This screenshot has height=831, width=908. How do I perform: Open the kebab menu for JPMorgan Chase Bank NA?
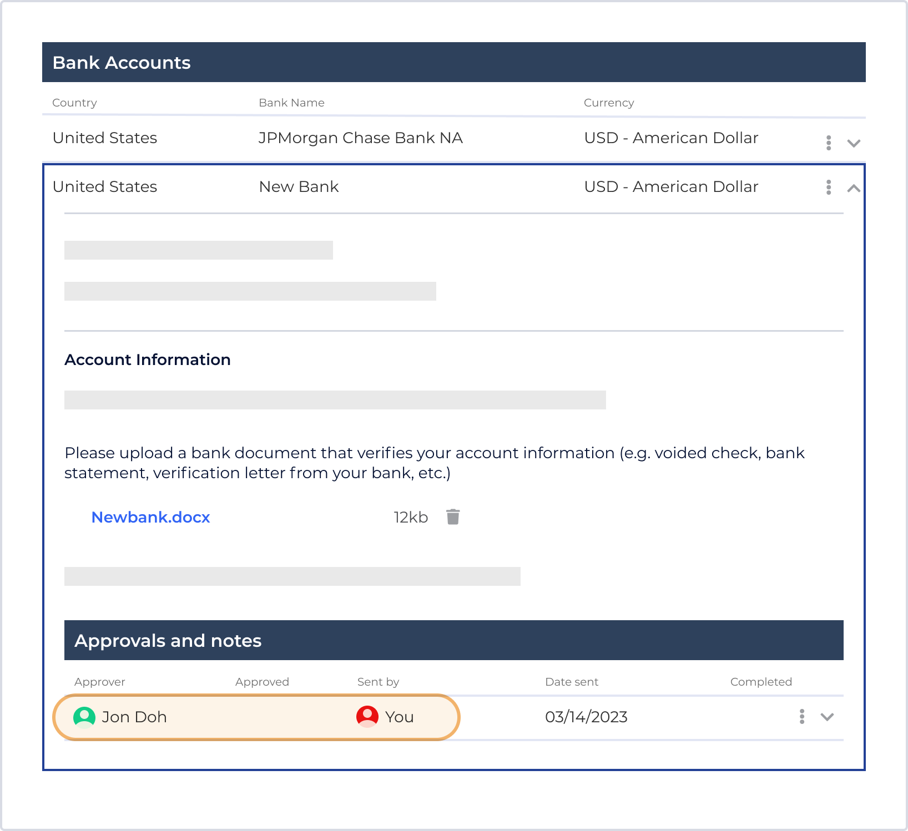828,143
